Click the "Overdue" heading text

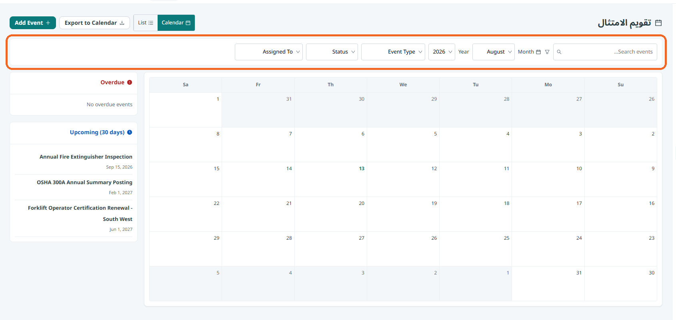pyautogui.click(x=112, y=82)
